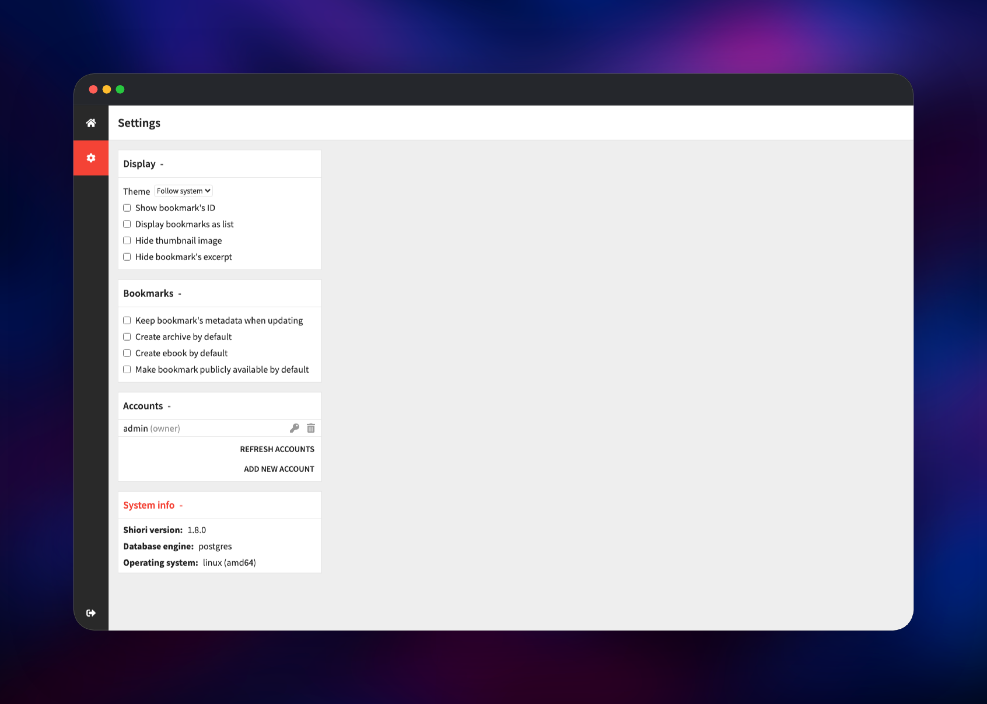Enable Make bookmark publicly available by default
This screenshot has height=704, width=987.
[x=127, y=369]
